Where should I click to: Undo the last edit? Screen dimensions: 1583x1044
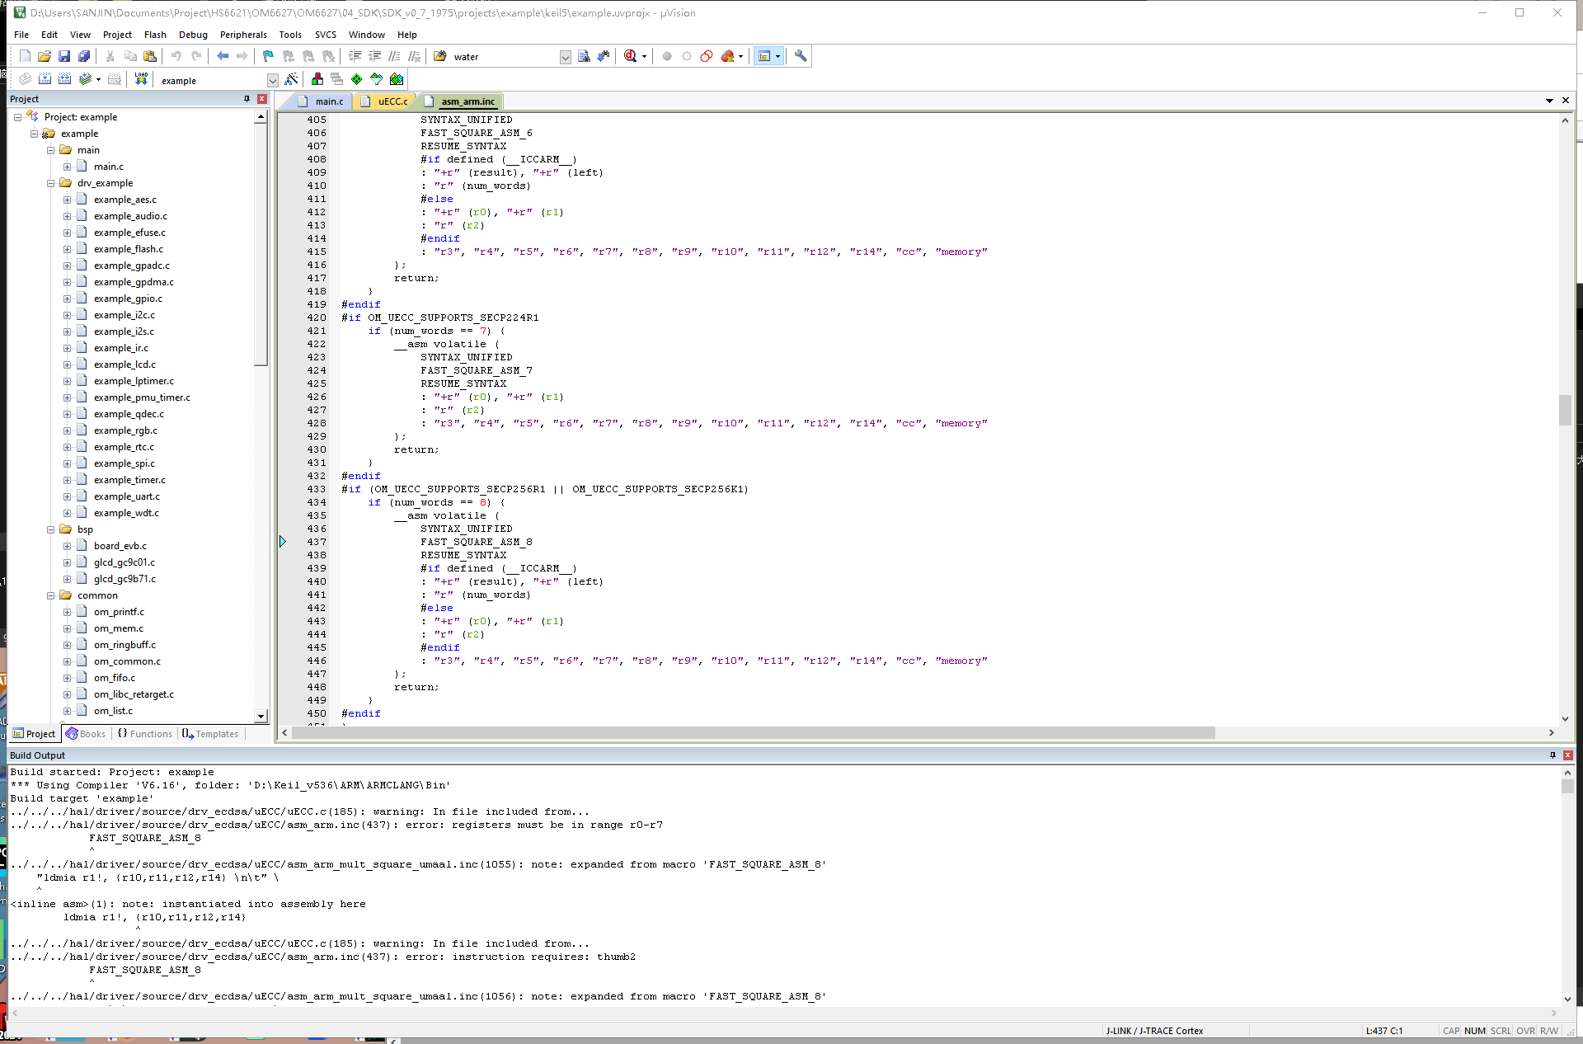pos(176,56)
